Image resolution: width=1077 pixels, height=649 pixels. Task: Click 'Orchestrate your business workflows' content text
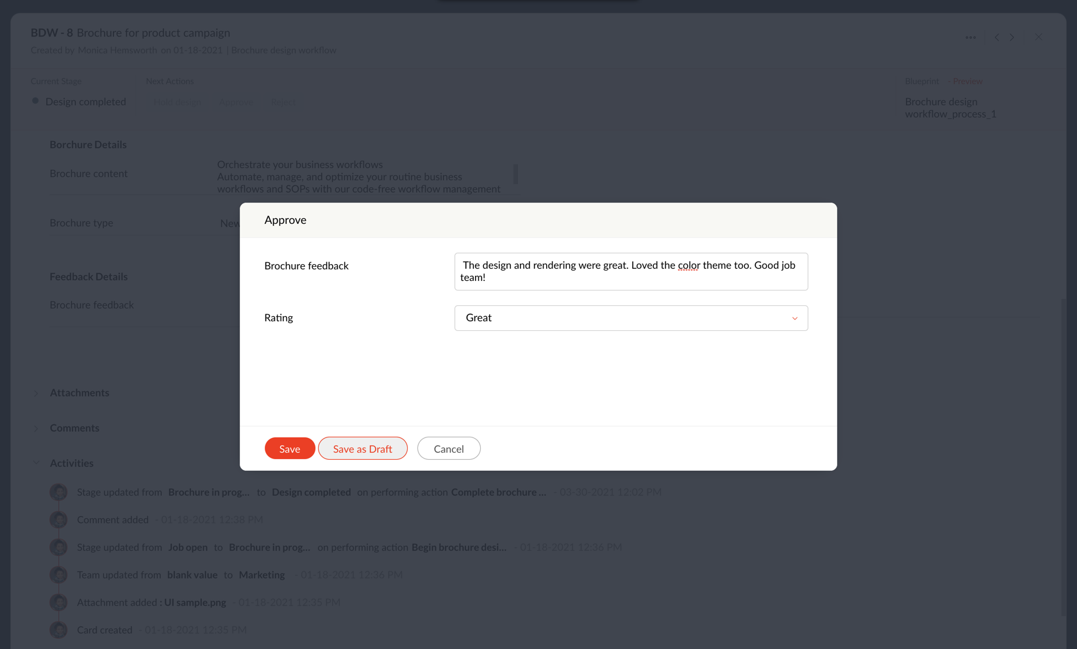point(300,165)
